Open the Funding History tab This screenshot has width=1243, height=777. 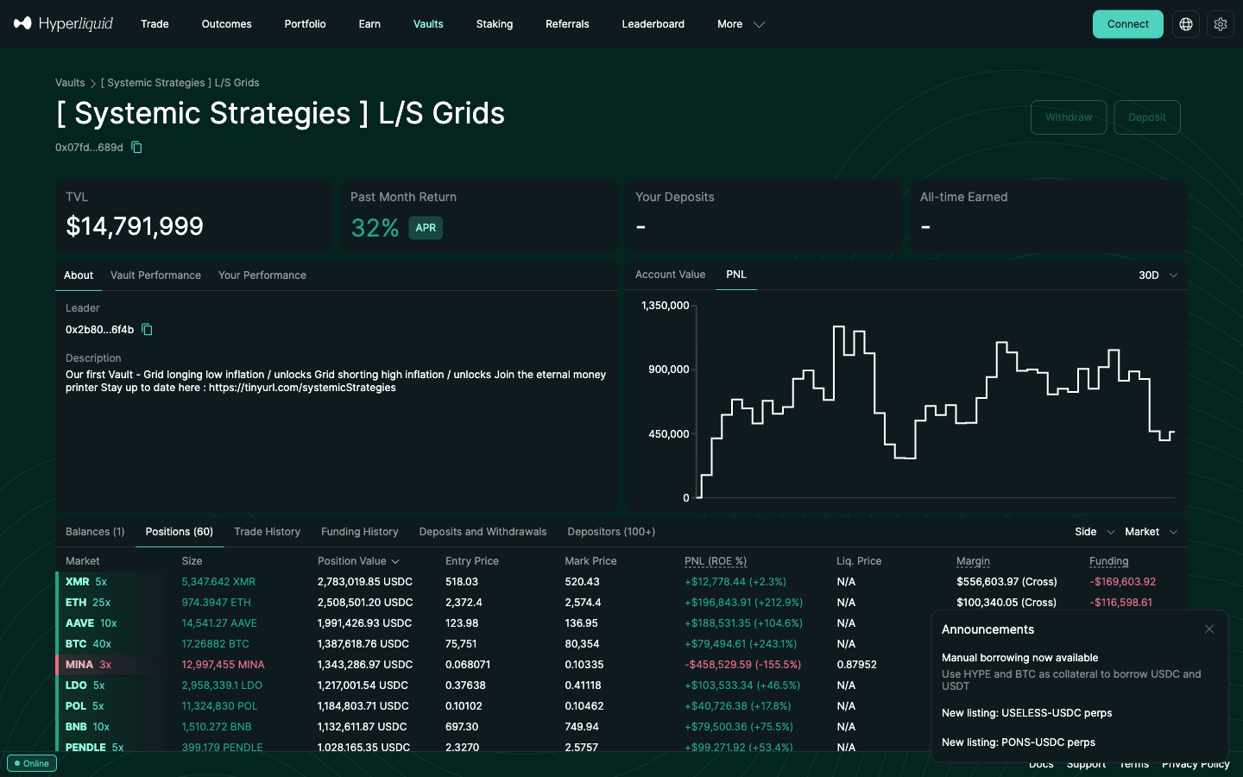[360, 532]
